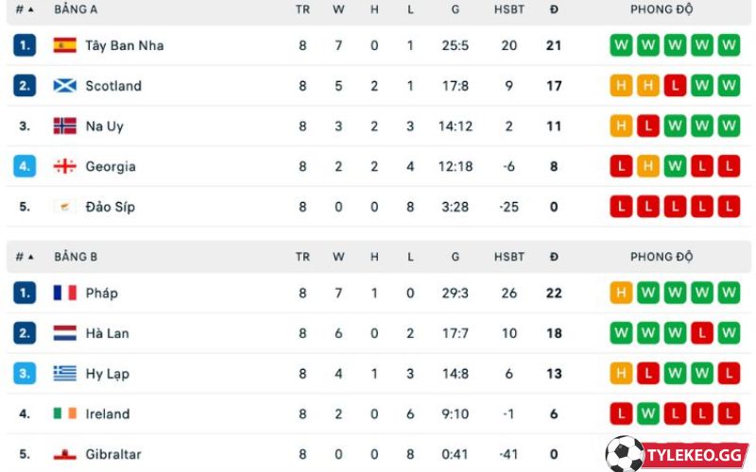Click the Gibraltar flag icon
756x472 pixels.
coord(64,454)
